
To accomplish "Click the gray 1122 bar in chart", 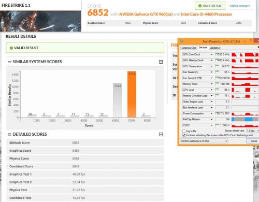I will click(x=118, y=100).
